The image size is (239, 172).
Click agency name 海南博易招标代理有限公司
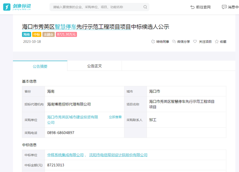pos(69,104)
